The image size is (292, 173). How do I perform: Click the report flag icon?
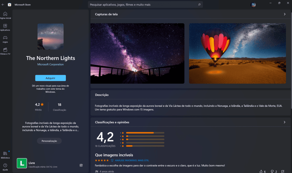click(x=283, y=172)
